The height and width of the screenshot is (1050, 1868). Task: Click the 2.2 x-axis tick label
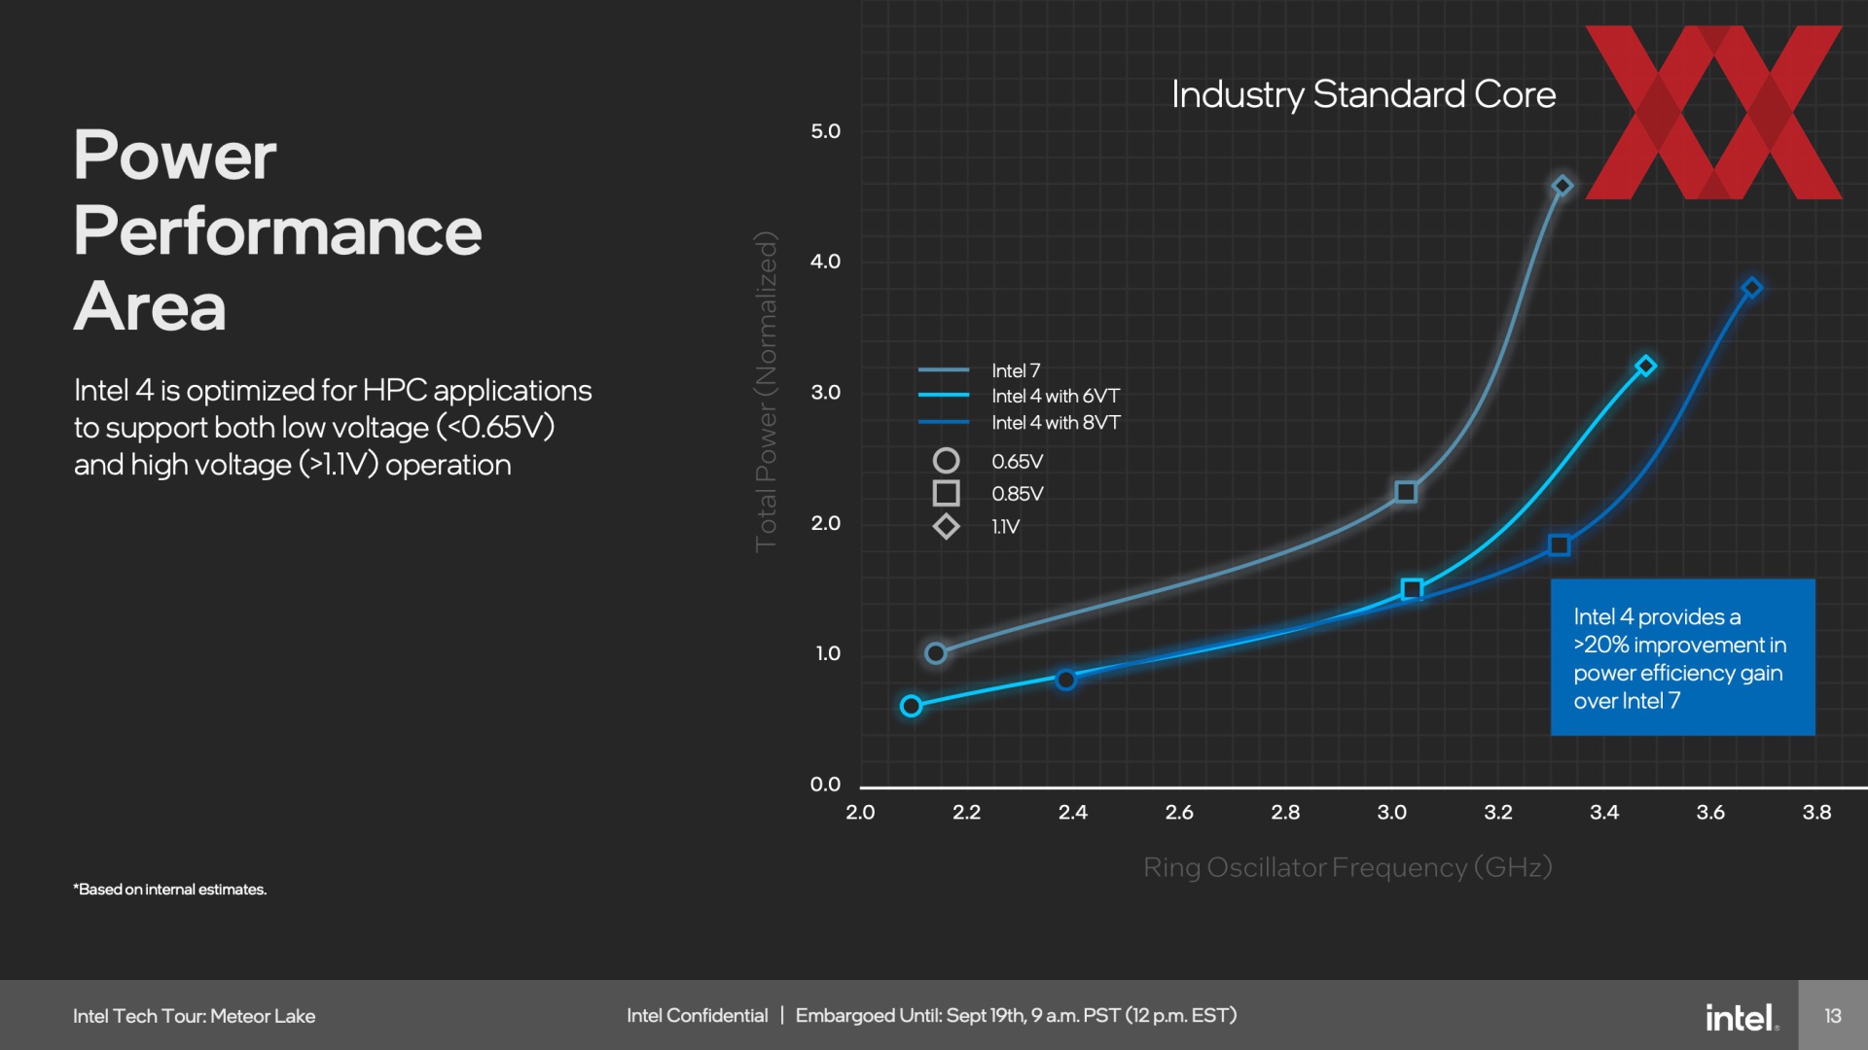pyautogui.click(x=966, y=813)
